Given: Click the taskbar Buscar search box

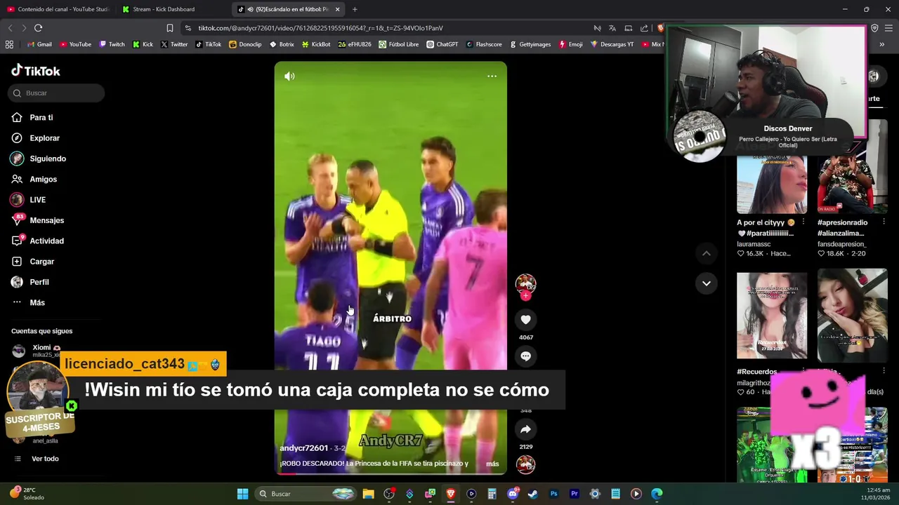Looking at the screenshot, I should (306, 494).
